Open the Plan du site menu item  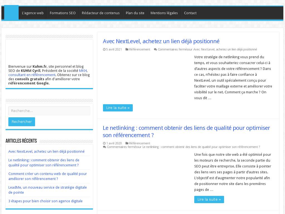135,13
